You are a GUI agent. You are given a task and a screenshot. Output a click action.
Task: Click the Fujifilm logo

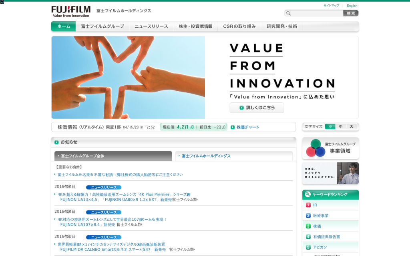tap(71, 12)
